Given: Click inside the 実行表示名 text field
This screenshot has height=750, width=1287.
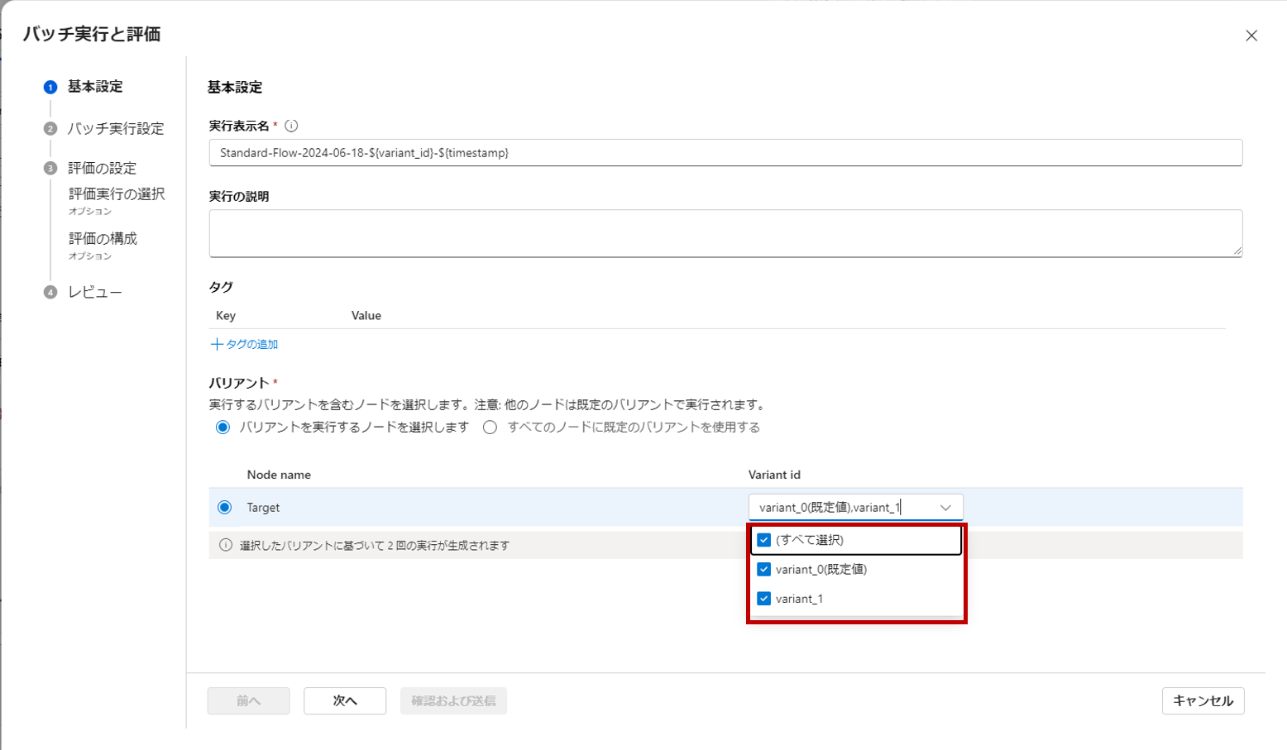Looking at the screenshot, I should click(579, 152).
